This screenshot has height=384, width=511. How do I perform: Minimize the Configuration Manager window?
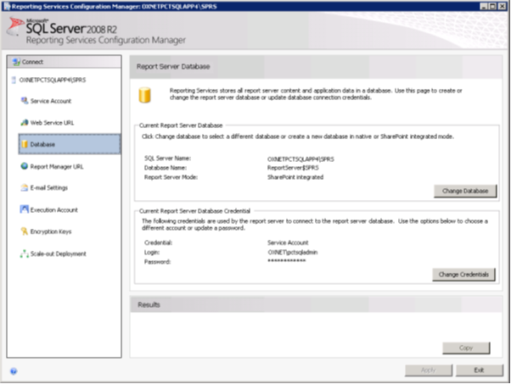(x=484, y=6)
